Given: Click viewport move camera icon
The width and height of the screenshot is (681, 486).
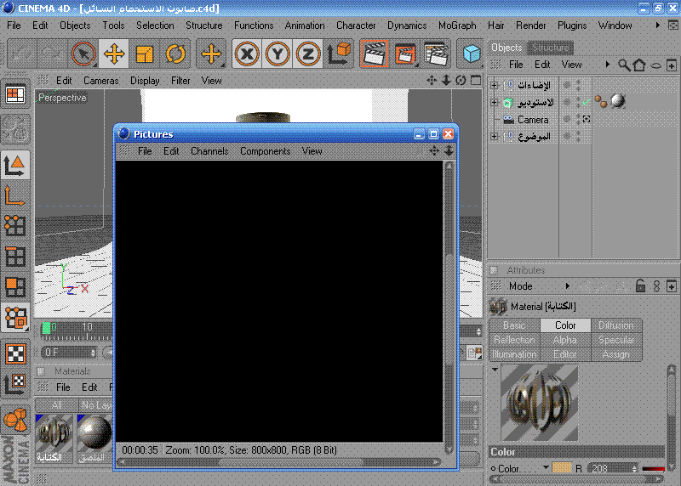Looking at the screenshot, I should tap(432, 80).
